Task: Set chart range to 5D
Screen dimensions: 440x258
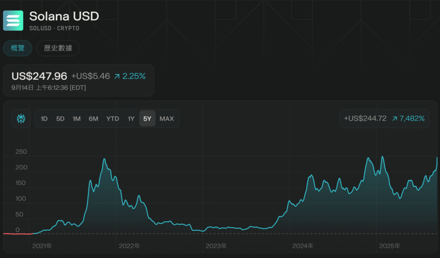Action: [x=60, y=118]
